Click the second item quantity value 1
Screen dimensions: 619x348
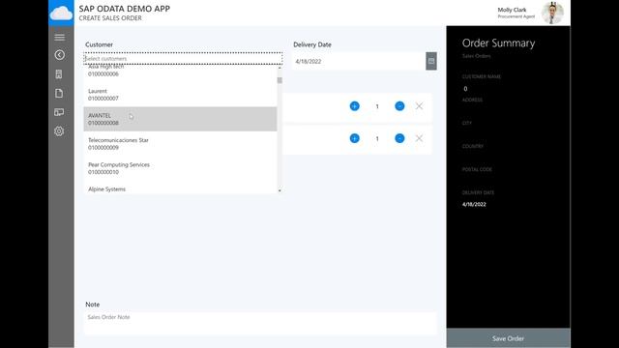pyautogui.click(x=377, y=138)
